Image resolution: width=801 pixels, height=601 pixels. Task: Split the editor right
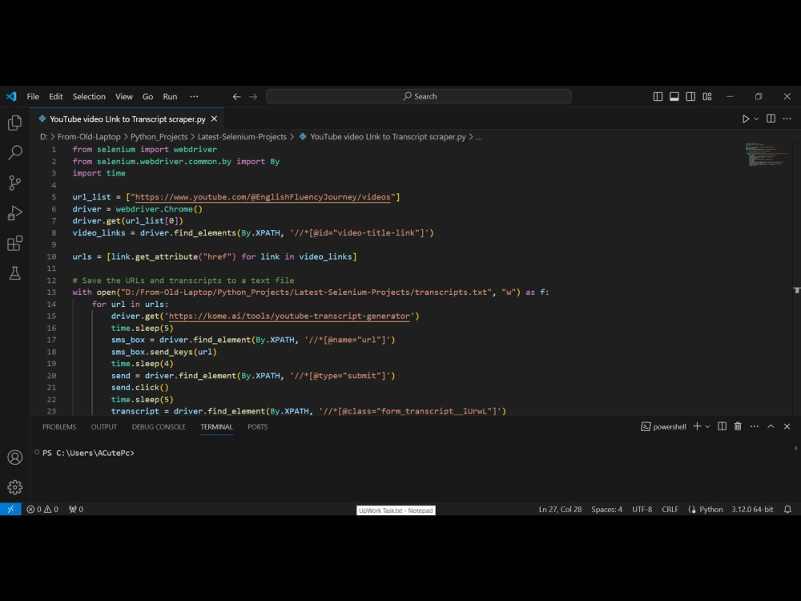point(771,119)
